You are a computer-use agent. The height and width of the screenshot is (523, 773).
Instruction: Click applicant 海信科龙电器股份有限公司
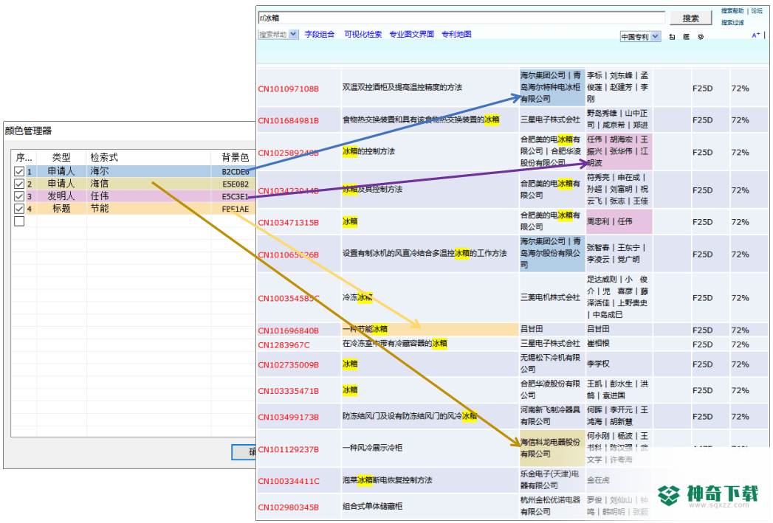550,448
